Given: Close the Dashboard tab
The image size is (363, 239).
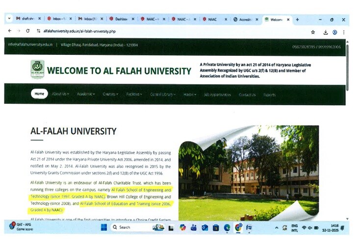Looking at the screenshot, I should [x=133, y=19].
